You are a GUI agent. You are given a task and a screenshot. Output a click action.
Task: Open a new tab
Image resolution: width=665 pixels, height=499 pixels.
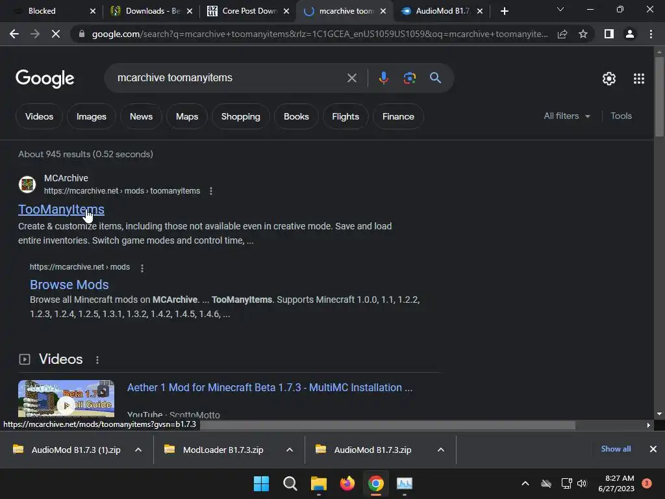tap(504, 11)
